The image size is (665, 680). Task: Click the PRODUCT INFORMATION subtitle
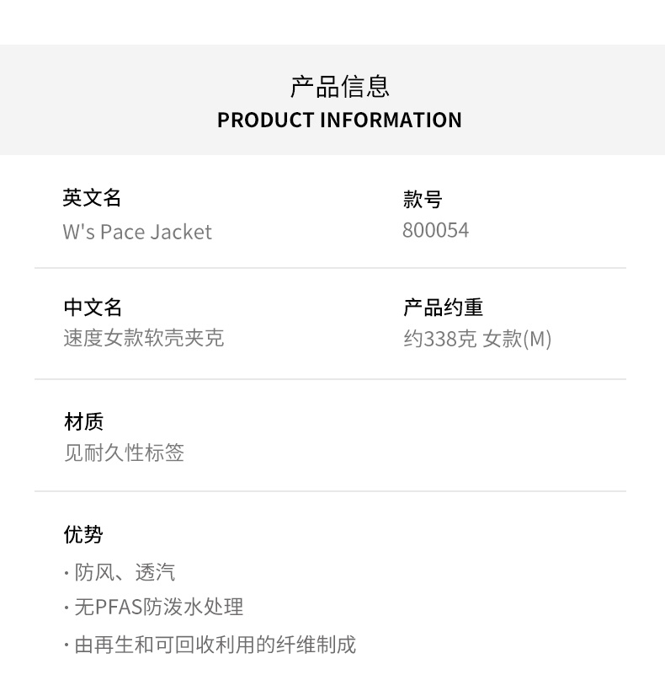point(339,120)
